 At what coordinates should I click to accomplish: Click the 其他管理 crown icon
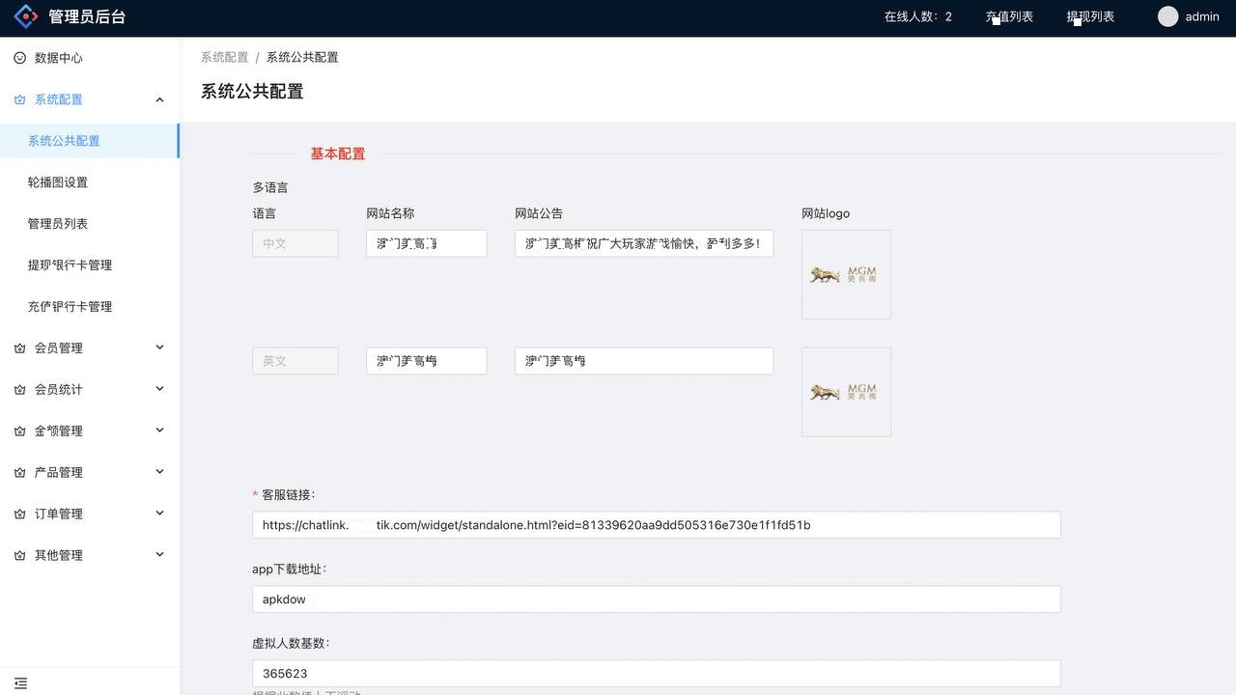tap(19, 556)
